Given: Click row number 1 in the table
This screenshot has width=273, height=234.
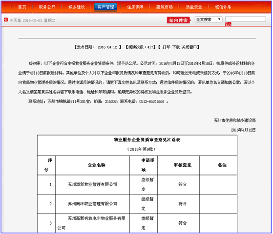Looking at the screenshot, I should (x=50, y=184).
